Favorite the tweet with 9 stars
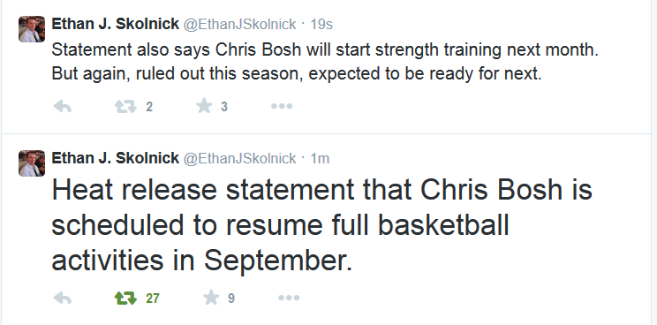Viewport: 657px width, 325px height. pyautogui.click(x=211, y=298)
